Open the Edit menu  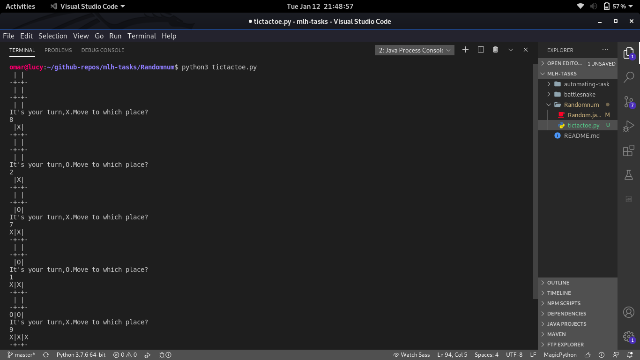point(26,36)
